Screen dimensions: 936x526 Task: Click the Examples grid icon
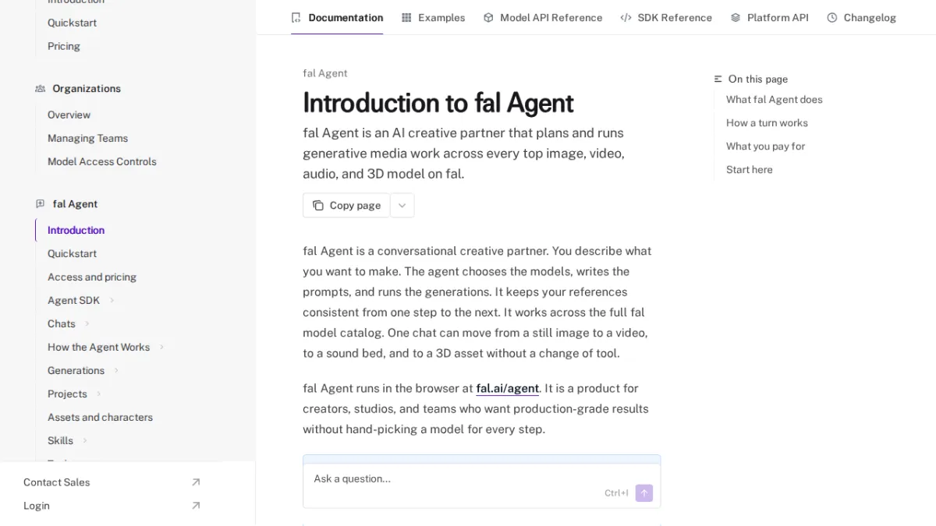click(406, 17)
